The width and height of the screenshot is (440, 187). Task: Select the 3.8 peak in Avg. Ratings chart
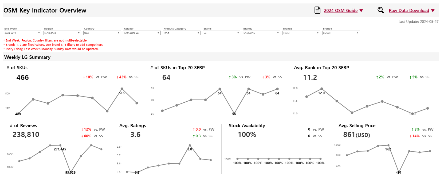point(190,146)
